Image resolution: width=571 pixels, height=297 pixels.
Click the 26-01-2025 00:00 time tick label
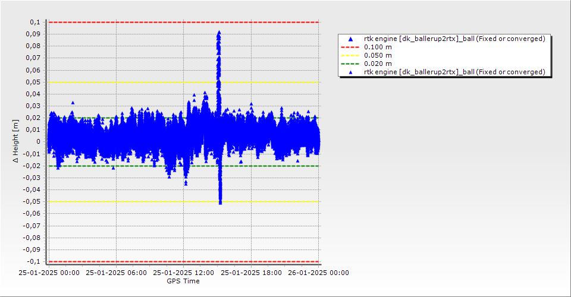319,273
